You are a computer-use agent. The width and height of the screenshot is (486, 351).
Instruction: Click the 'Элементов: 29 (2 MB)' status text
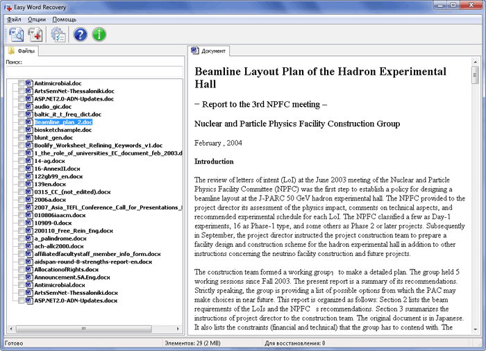pos(192,343)
